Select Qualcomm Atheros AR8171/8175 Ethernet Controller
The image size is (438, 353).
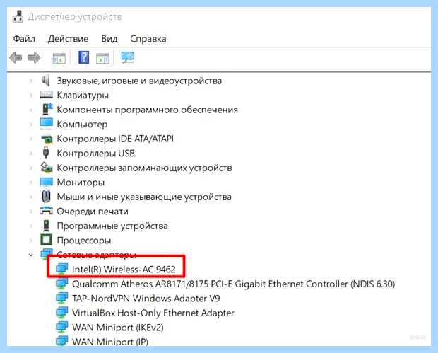click(x=234, y=284)
